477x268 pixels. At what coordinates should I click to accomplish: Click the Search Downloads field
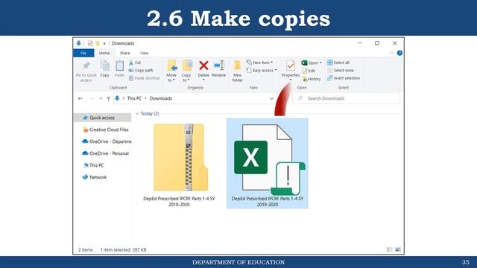[x=346, y=98]
